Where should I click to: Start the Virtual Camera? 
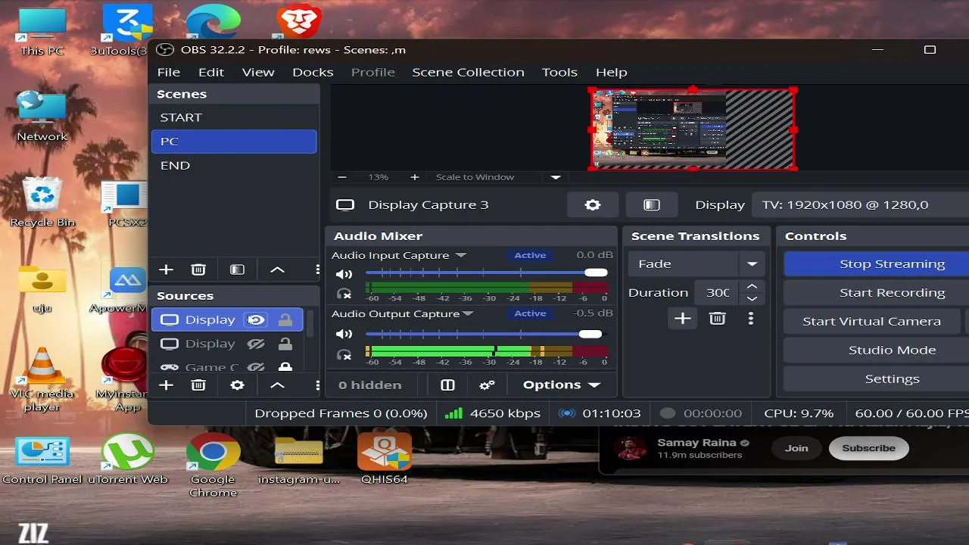pyautogui.click(x=871, y=322)
